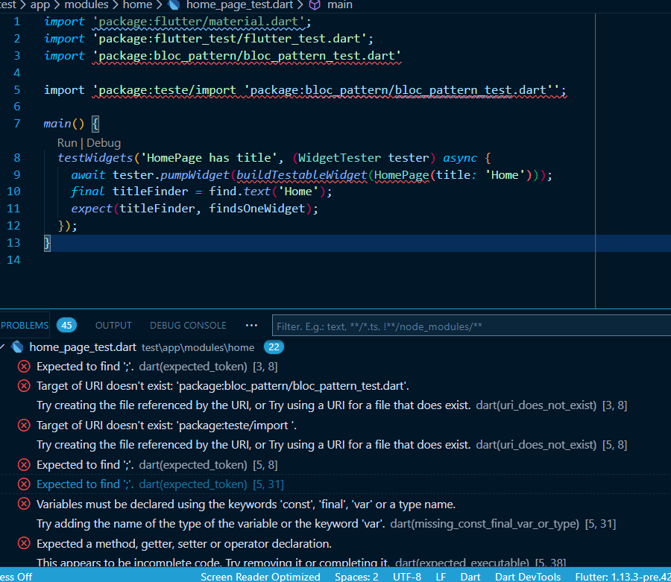The width and height of the screenshot is (671, 582).
Task: Click Dart icon beside home_page_test.dart problems
Action: coord(18,347)
